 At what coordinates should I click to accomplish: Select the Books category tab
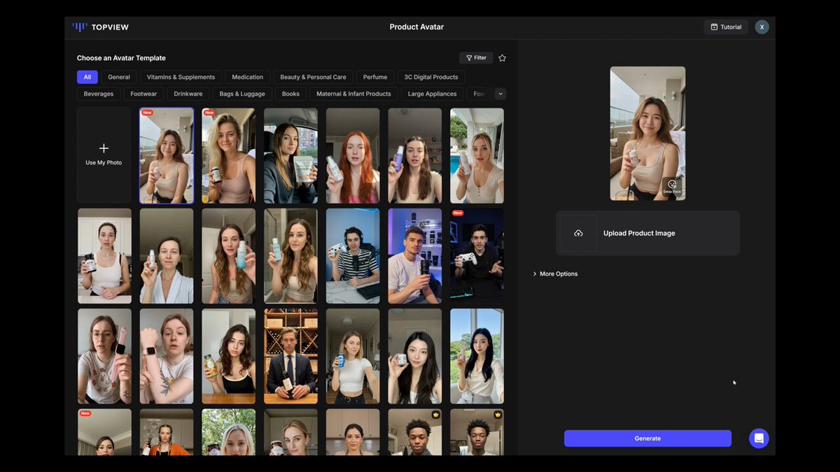290,94
